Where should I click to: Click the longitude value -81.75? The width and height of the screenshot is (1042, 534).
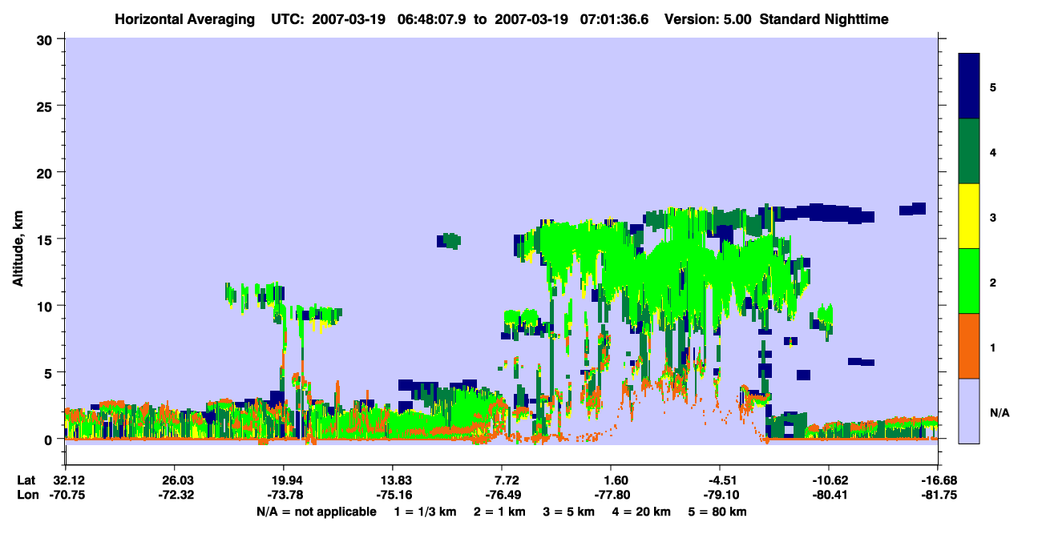click(938, 495)
